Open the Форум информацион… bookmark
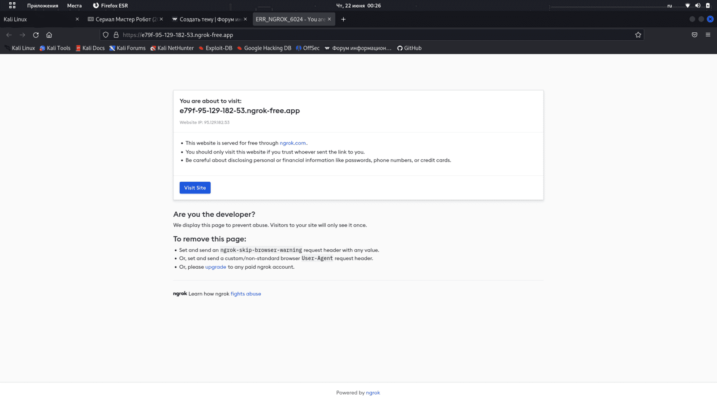This screenshot has width=717, height=403. 358,48
